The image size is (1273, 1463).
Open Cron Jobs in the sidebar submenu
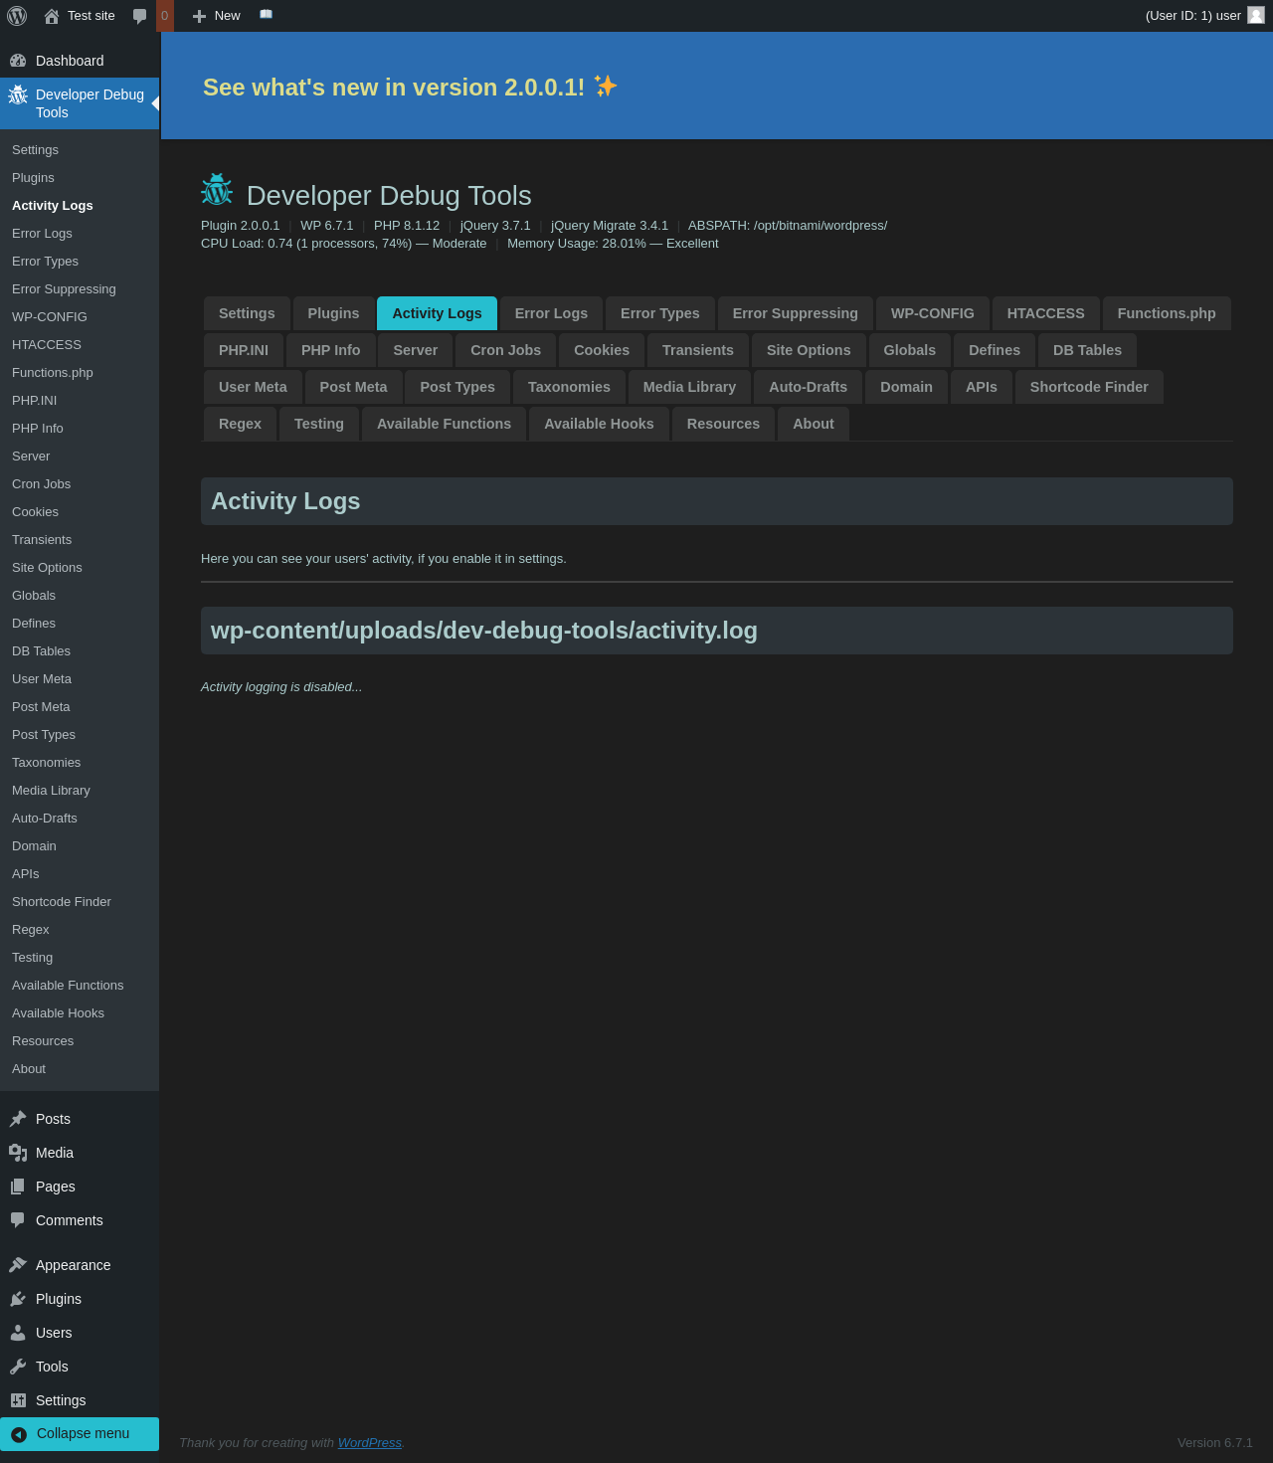[42, 484]
